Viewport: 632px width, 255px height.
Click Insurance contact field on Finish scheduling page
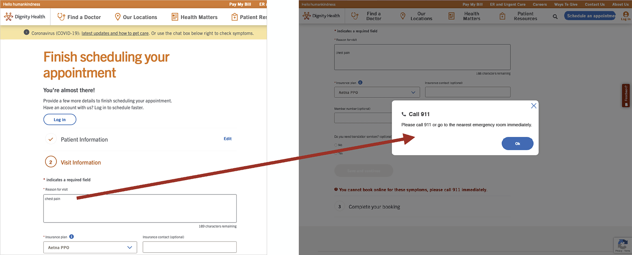[x=190, y=247]
